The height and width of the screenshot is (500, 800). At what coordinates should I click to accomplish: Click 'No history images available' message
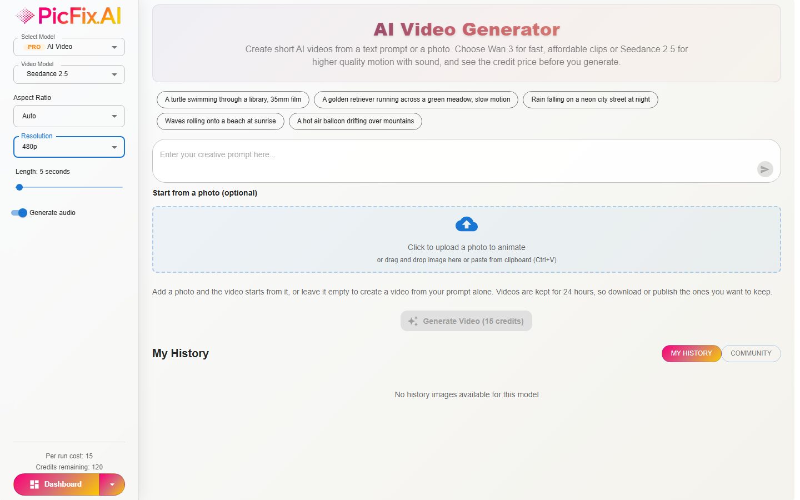pyautogui.click(x=467, y=394)
